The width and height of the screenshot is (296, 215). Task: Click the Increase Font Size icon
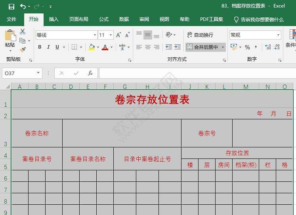pos(118,35)
